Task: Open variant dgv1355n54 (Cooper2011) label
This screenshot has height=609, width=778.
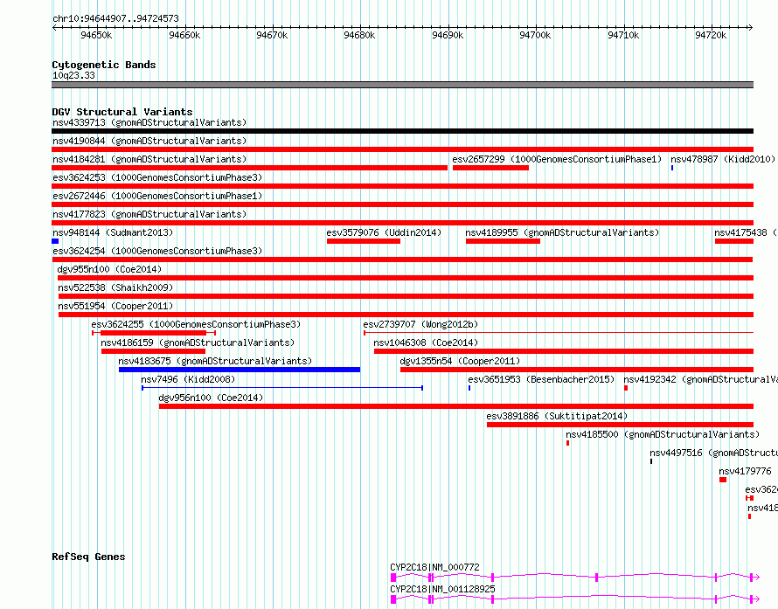Action: click(460, 361)
